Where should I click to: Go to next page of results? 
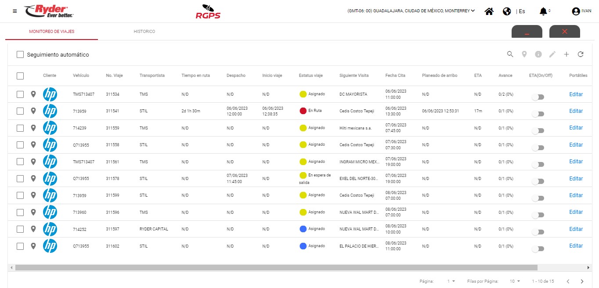tap(582, 281)
